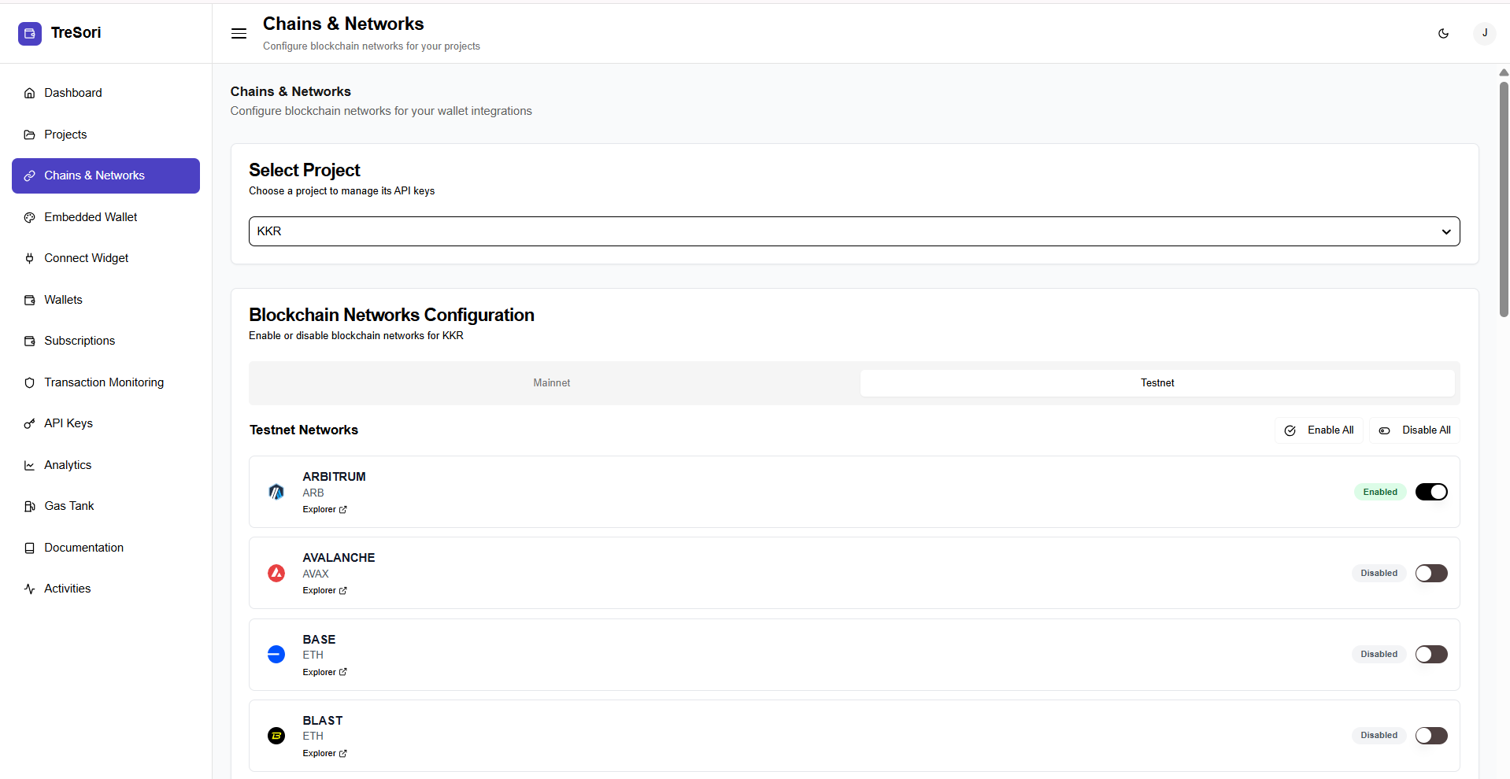Screen dimensions: 1510x779
Task: Click the Blast network logo
Action: 276,736
